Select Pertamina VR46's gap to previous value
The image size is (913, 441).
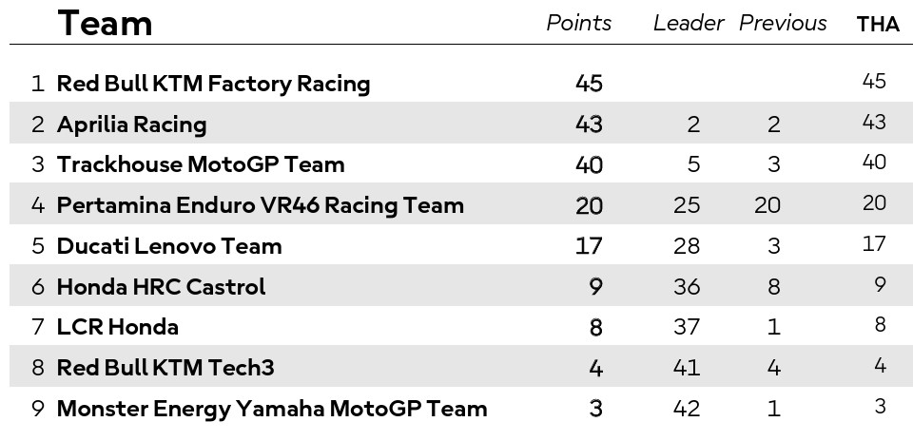(x=767, y=205)
